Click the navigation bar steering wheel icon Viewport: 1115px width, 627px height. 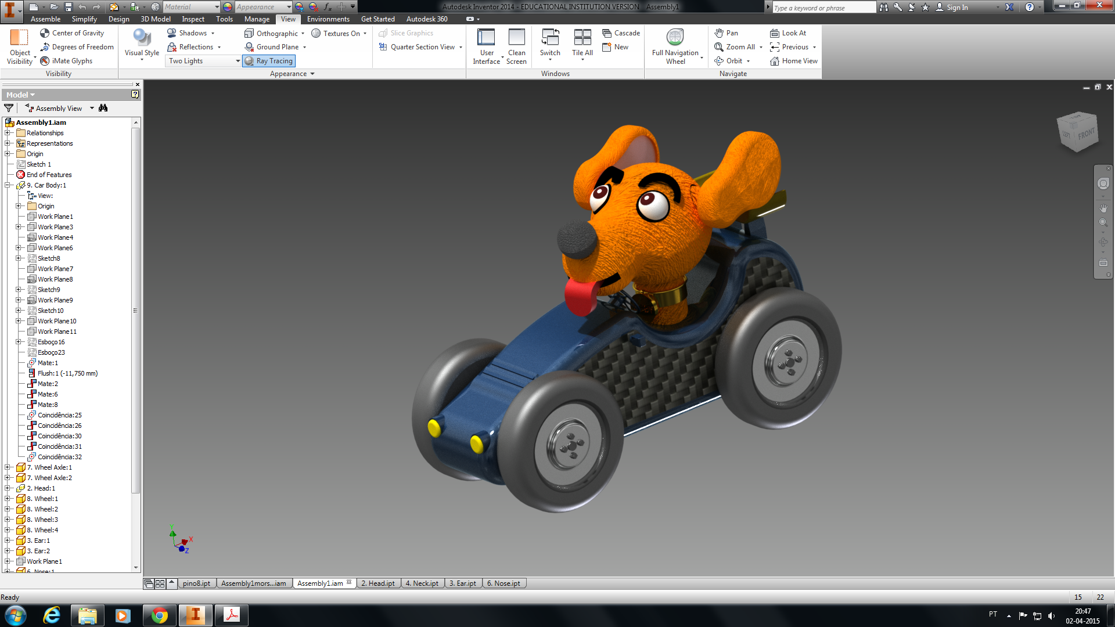tap(1103, 183)
